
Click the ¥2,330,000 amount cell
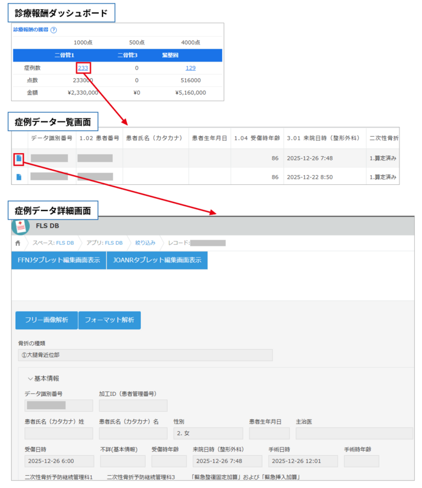click(x=83, y=93)
